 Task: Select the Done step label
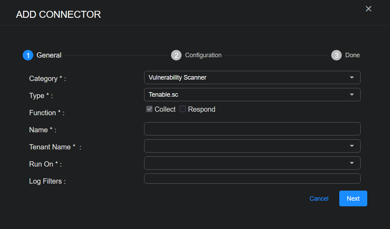352,55
